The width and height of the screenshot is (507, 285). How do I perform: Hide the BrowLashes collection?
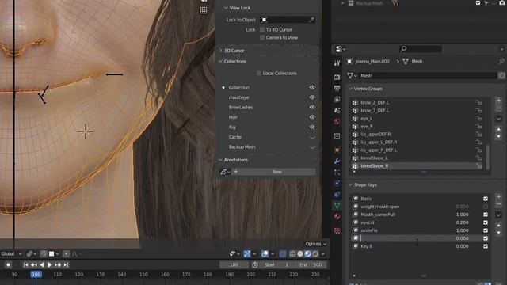coord(312,108)
